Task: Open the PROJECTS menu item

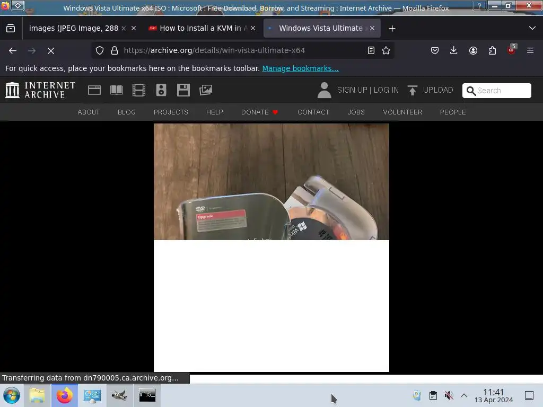Action: [171, 112]
